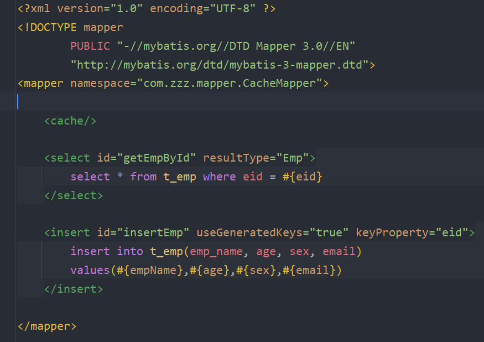Click the email column in the column list
Viewport: 484px width, 342px height.
click(339, 251)
